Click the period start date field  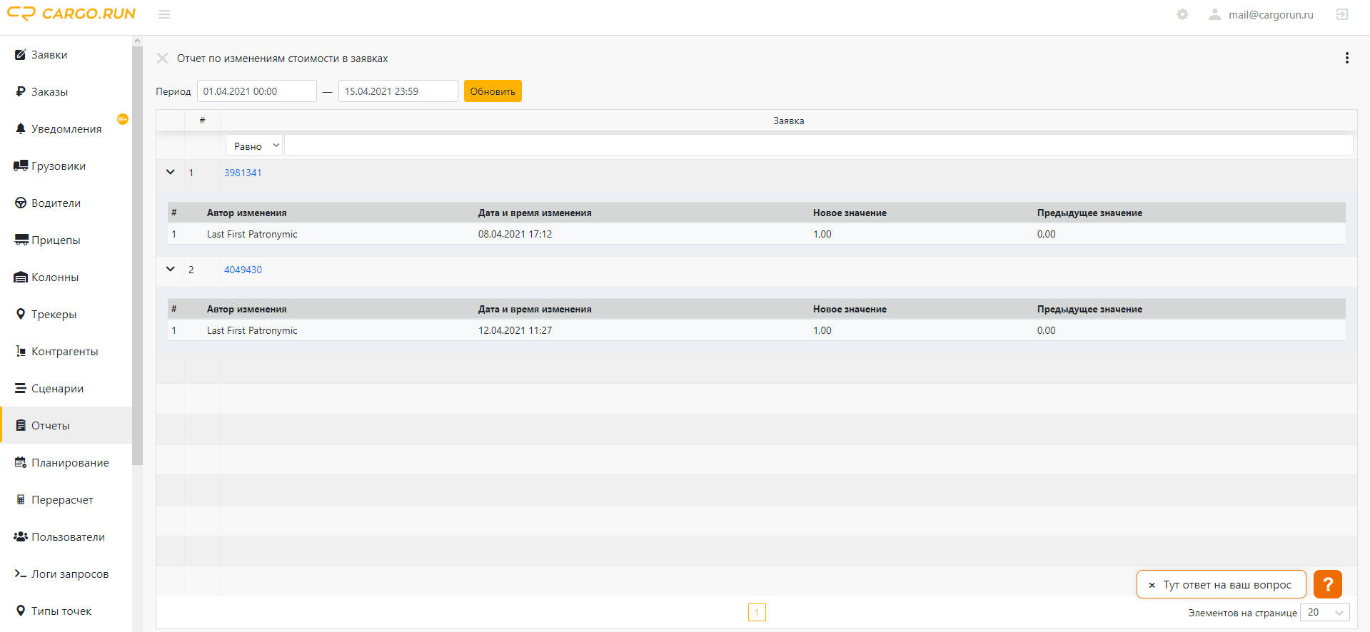257,91
